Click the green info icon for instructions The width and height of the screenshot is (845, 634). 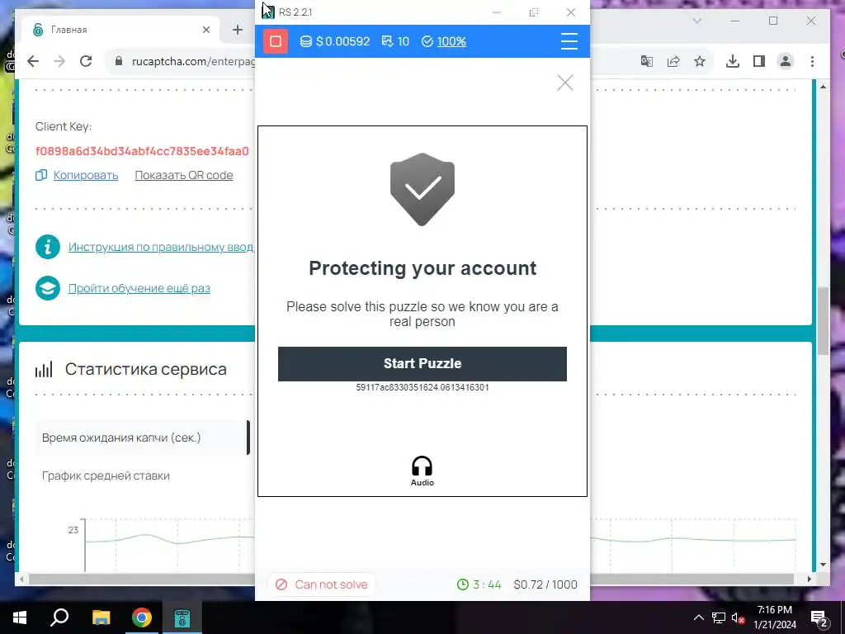coord(48,247)
